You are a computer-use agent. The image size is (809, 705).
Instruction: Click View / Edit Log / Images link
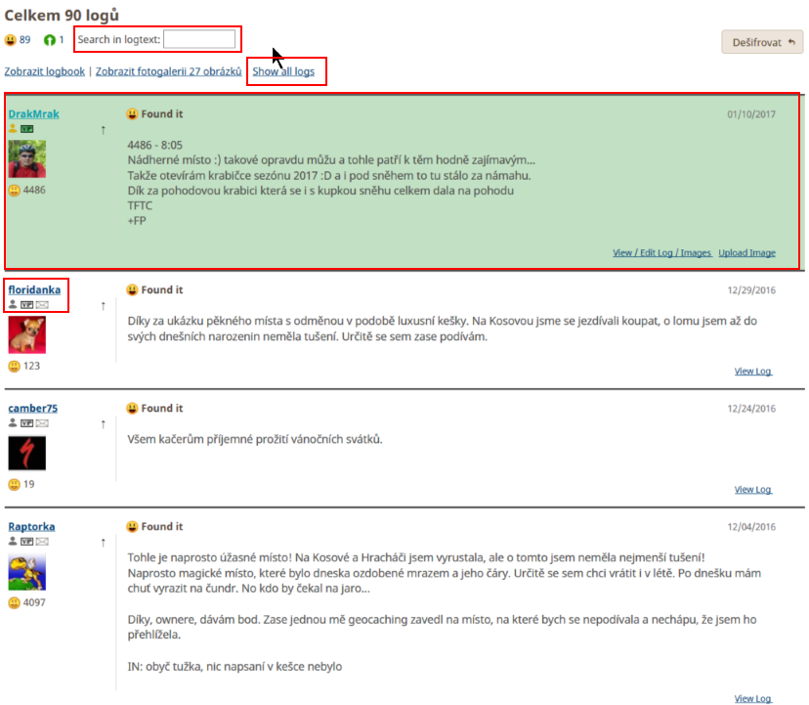click(661, 253)
